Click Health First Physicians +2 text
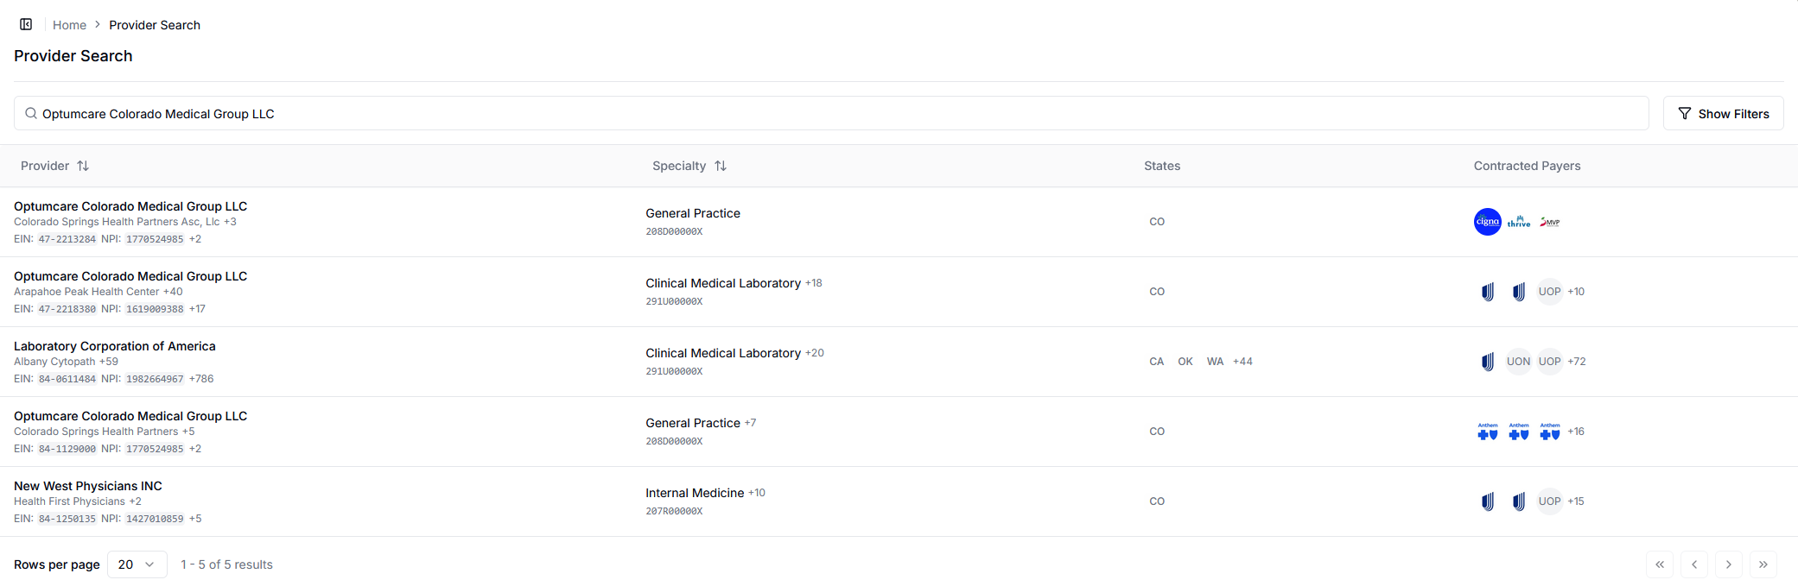The image size is (1798, 580). (78, 501)
